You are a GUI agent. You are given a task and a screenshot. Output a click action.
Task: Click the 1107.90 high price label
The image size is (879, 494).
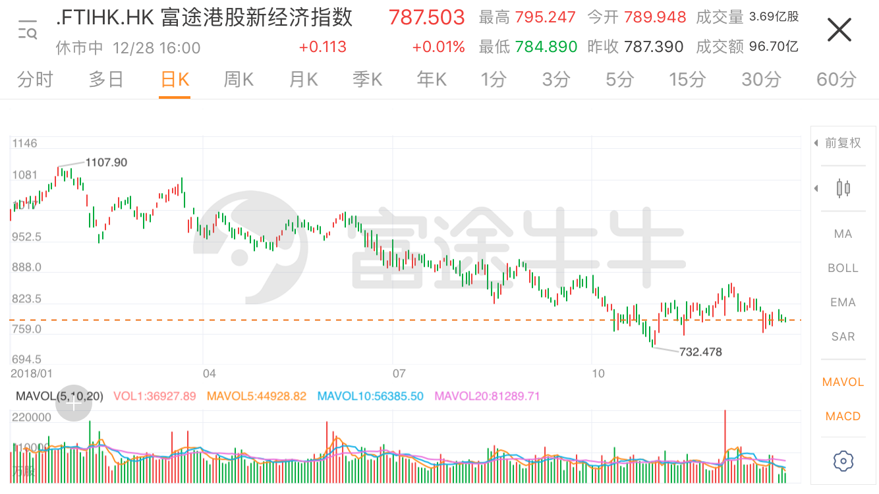[x=106, y=162]
